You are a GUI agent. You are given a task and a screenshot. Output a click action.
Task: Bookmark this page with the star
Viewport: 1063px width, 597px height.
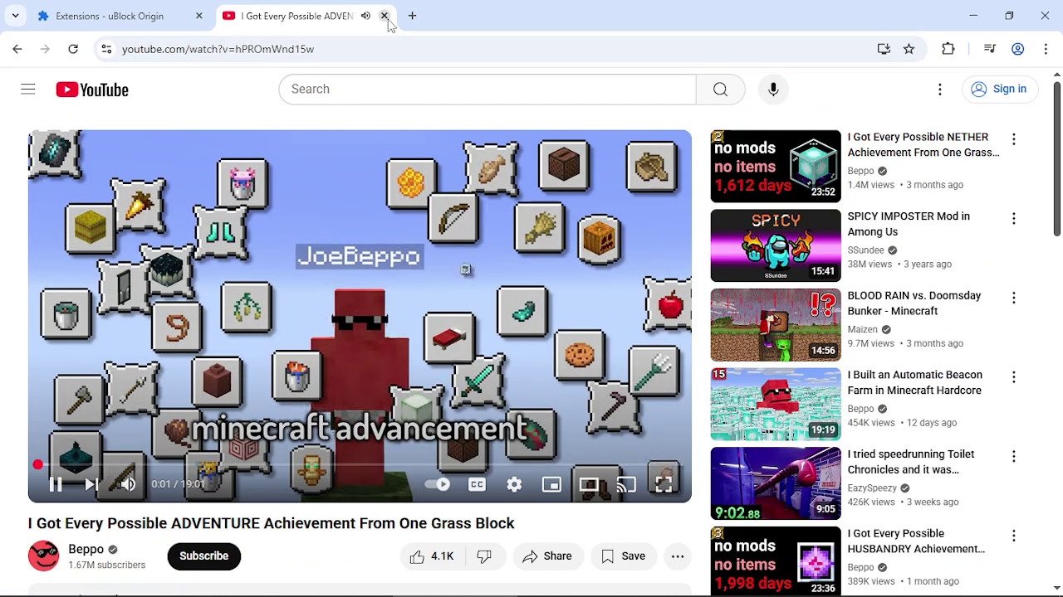click(x=909, y=49)
